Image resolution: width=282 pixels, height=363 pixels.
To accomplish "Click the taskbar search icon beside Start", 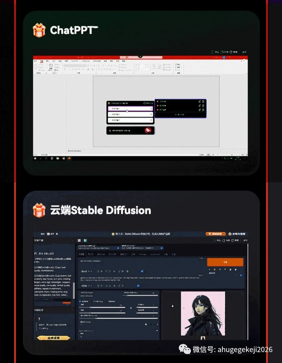I will coord(41,158).
